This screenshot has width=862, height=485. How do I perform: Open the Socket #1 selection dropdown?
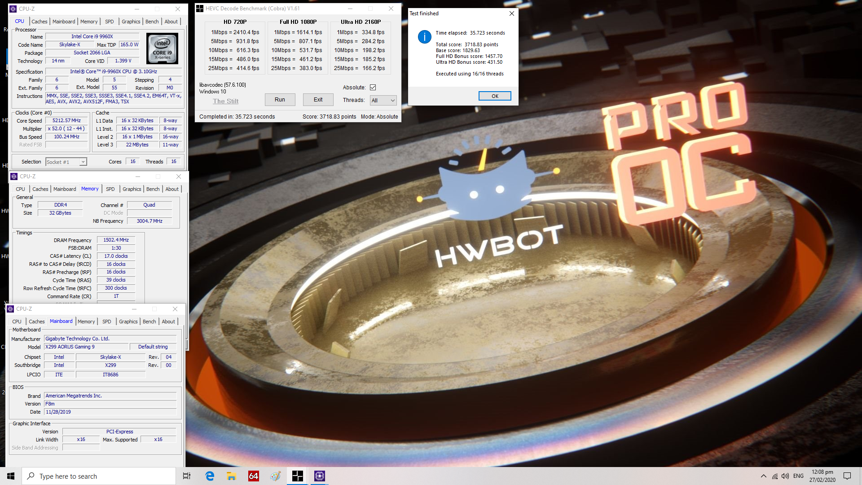66,162
